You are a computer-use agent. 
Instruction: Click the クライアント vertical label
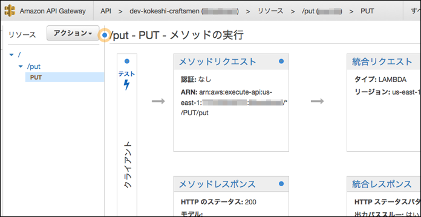[x=128, y=165]
